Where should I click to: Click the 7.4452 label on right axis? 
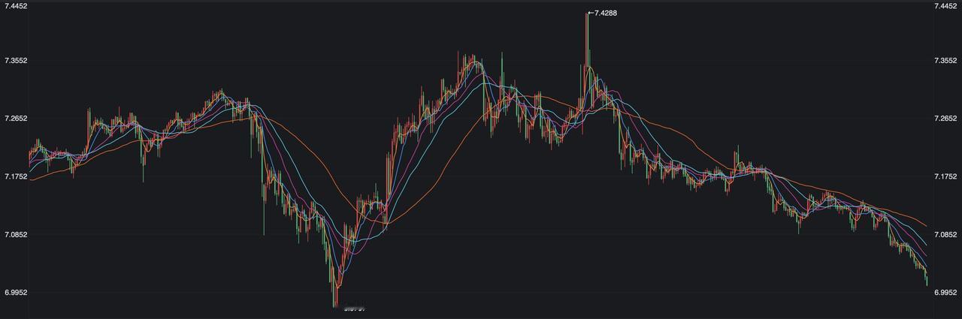click(x=944, y=6)
